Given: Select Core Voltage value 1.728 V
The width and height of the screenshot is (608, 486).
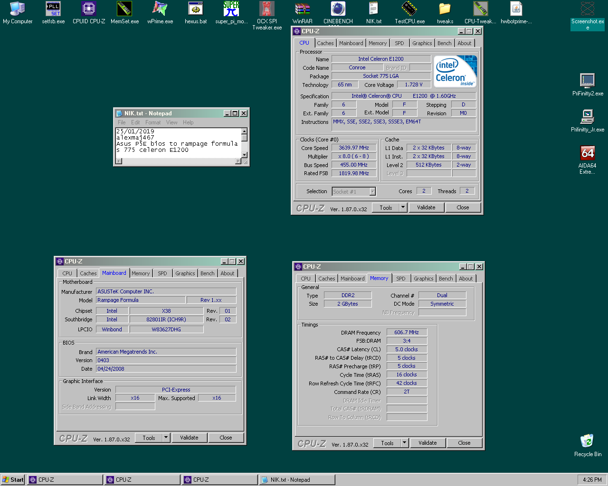Looking at the screenshot, I should (414, 84).
